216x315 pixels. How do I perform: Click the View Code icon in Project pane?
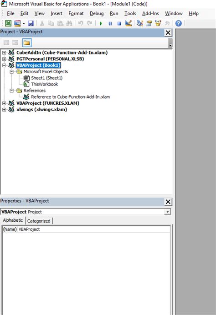[6, 43]
